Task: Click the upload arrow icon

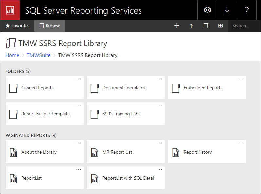Action: (x=191, y=26)
